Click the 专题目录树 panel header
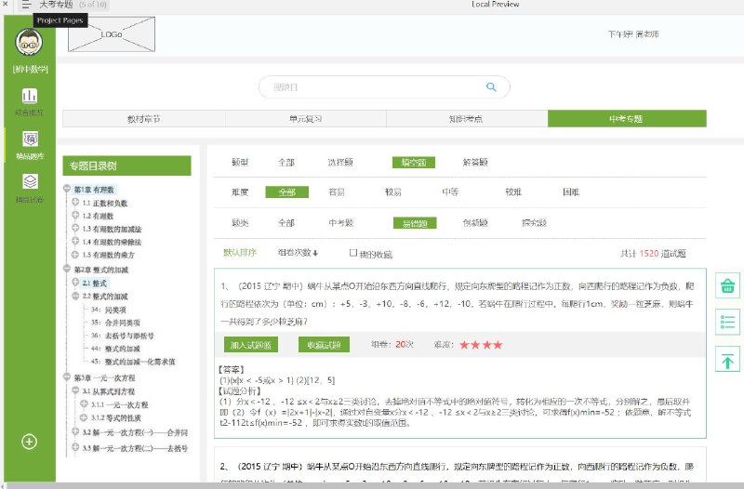 pyautogui.click(x=126, y=165)
